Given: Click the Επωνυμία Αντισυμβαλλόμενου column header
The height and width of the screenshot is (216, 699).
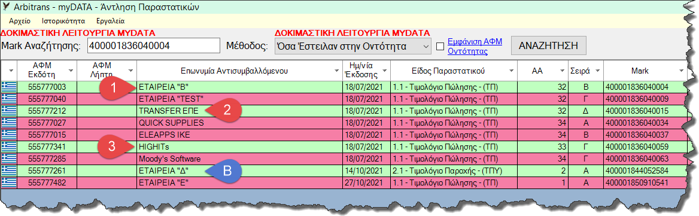Looking at the screenshot, I should (x=240, y=71).
